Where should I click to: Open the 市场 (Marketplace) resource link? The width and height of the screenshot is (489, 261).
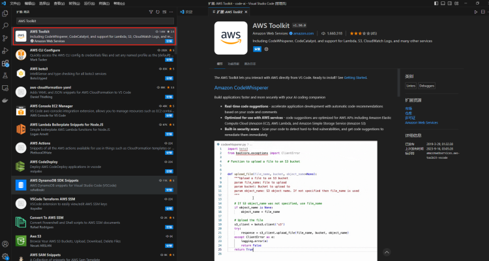409,109
